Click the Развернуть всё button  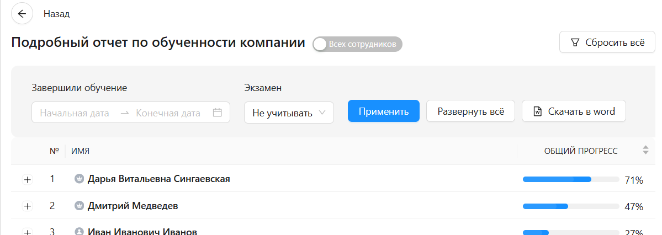[470, 111]
